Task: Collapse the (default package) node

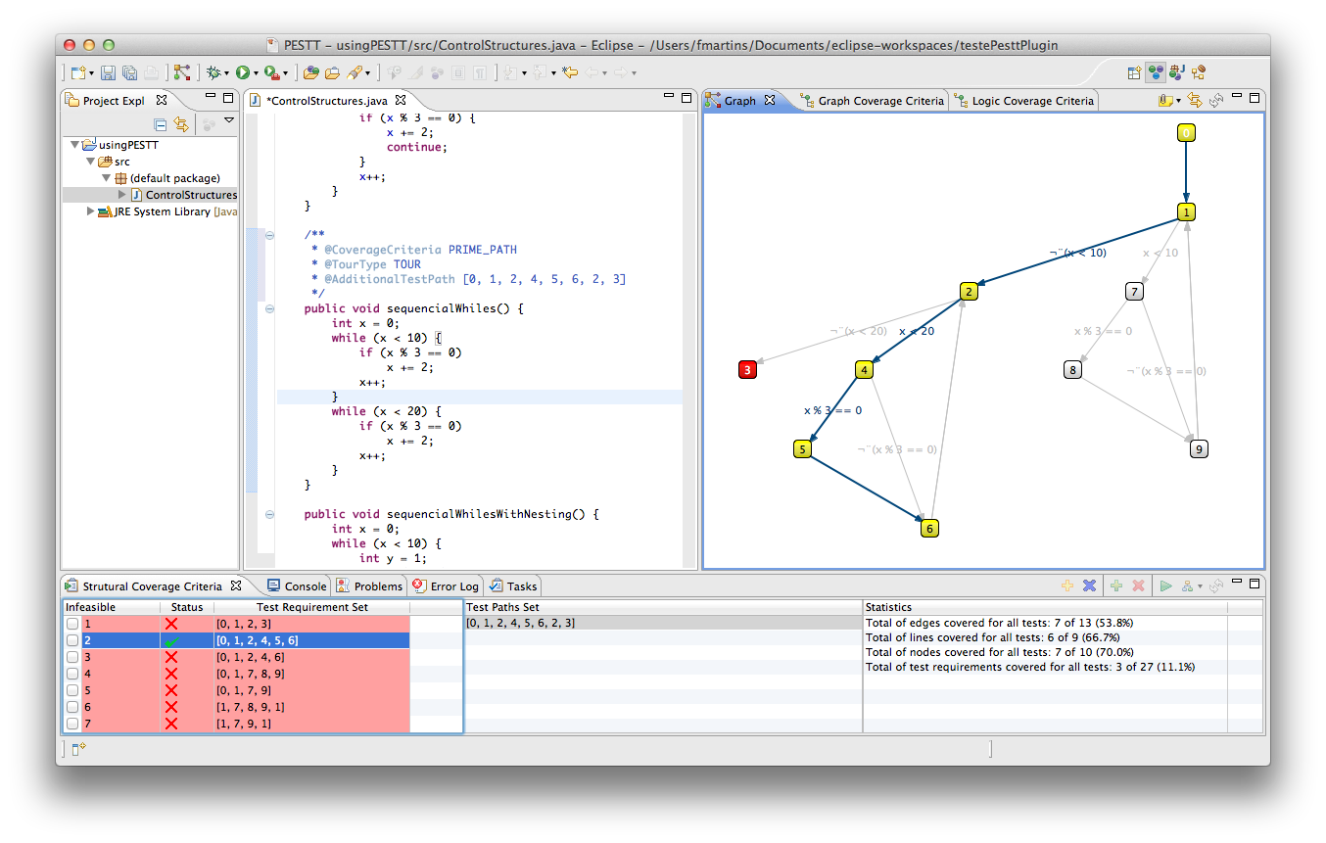Action: (x=106, y=178)
